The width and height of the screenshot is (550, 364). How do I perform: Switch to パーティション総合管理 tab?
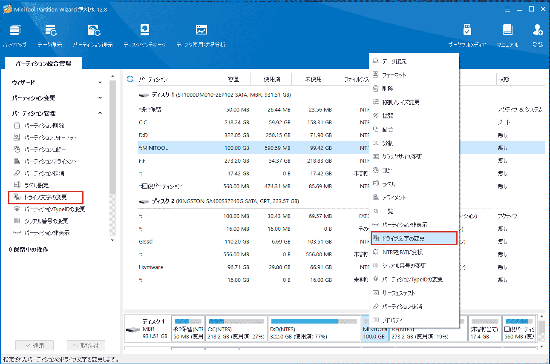point(43,63)
